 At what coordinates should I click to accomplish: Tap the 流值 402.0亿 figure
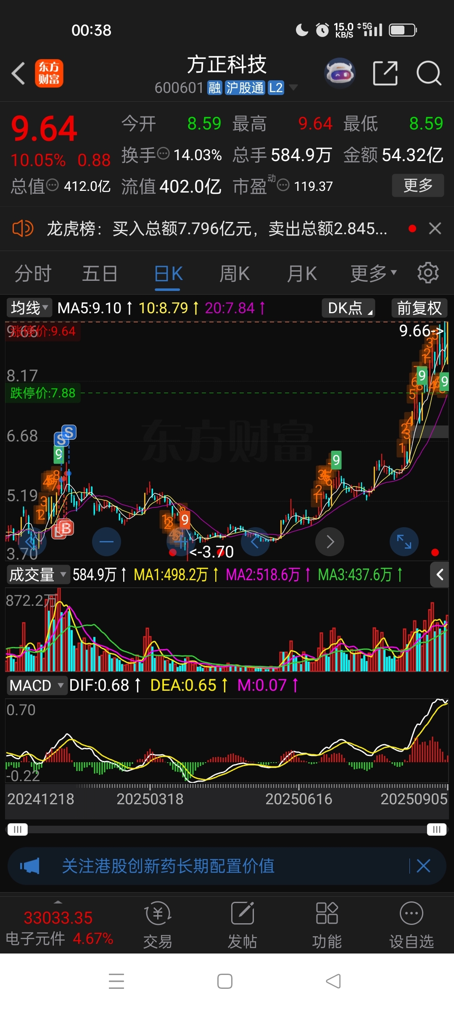[x=171, y=186]
